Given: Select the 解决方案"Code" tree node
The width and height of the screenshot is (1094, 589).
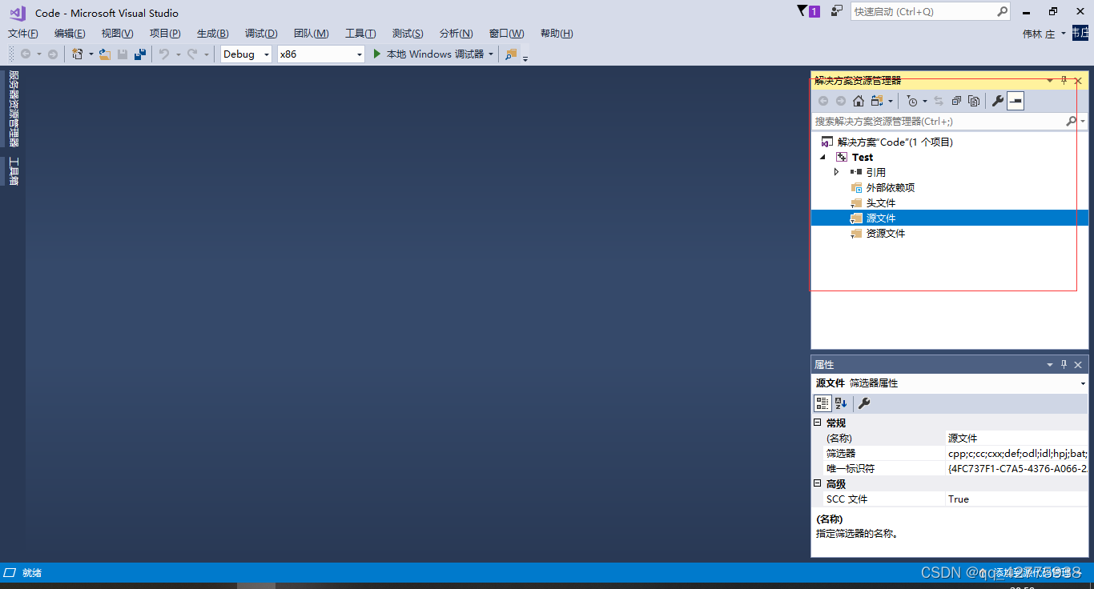Looking at the screenshot, I should tap(895, 142).
